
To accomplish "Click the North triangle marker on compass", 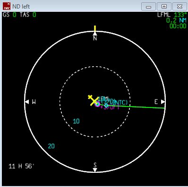I will pyautogui.click(x=95, y=34).
